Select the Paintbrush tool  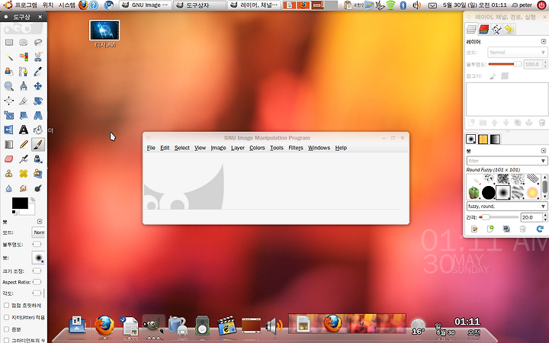pos(38,144)
